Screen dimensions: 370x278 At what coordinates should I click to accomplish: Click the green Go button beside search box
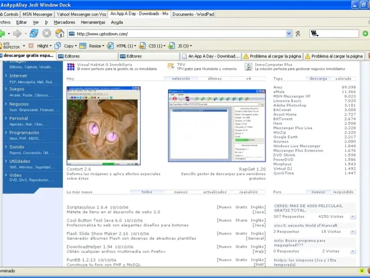[x=365, y=33]
